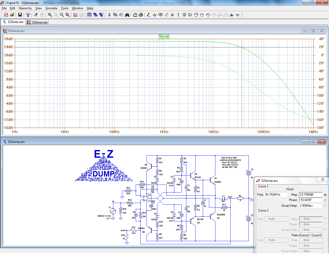This screenshot has width=329, height=254.
Task: Open the Window menu
Action: tap(77, 8)
